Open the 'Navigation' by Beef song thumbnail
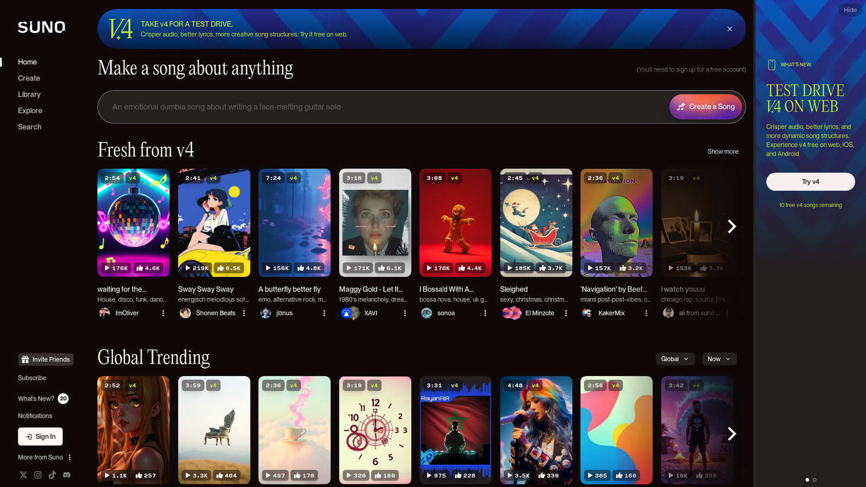 pos(616,223)
